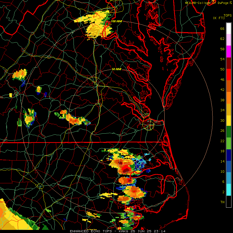Click the '50' legend value

coord(222,69)
